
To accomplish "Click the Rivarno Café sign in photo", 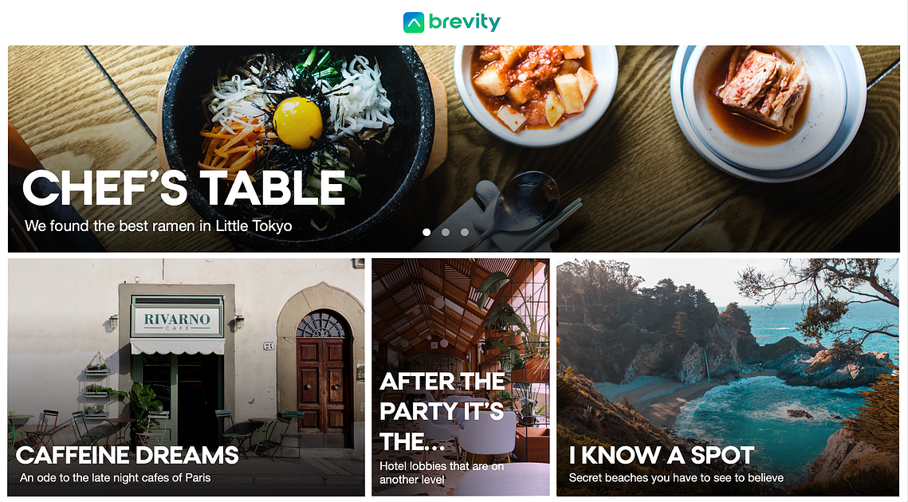I will pos(177,320).
